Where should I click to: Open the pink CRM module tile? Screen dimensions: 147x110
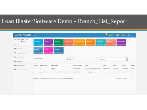(49, 50)
